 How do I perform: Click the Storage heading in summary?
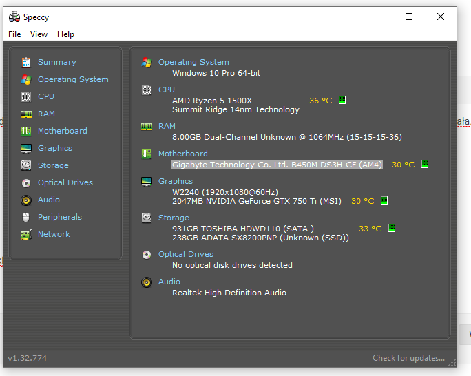pyautogui.click(x=174, y=218)
